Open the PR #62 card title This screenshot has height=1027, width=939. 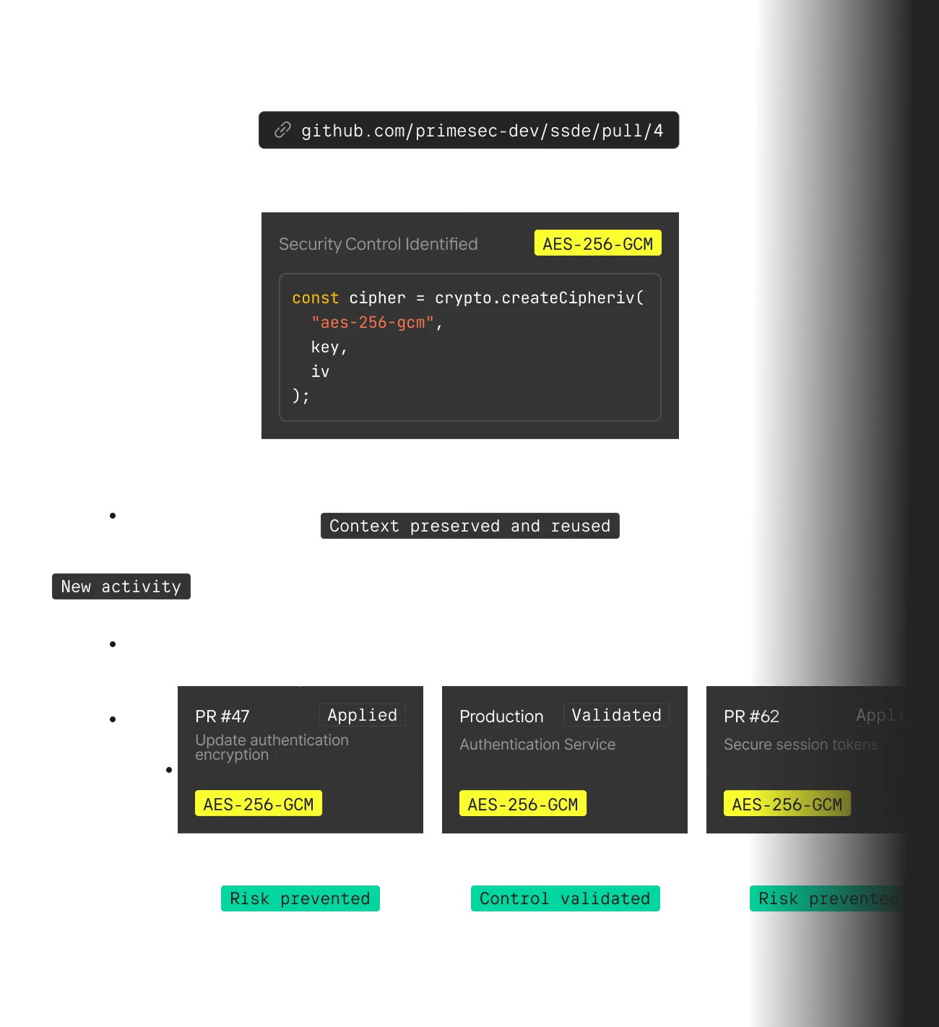click(x=751, y=716)
